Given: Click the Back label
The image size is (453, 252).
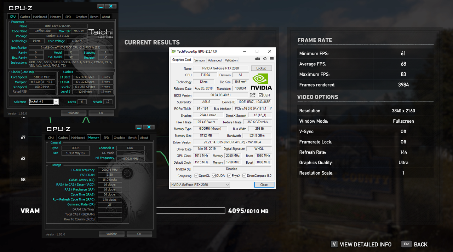Looking at the screenshot, I should click(x=421, y=245).
